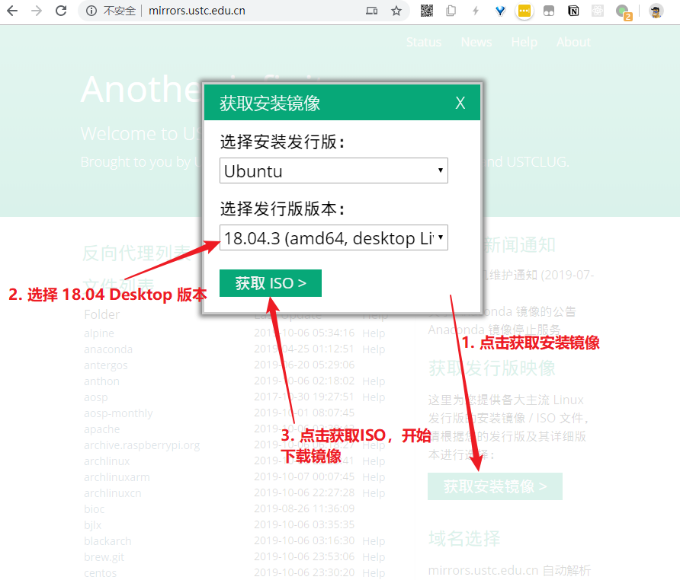Click Help link in archlinuxcn row
The height and width of the screenshot is (580, 680).
point(374,493)
